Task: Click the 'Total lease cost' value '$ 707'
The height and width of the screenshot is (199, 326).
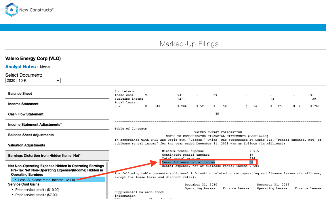Action: [315, 106]
